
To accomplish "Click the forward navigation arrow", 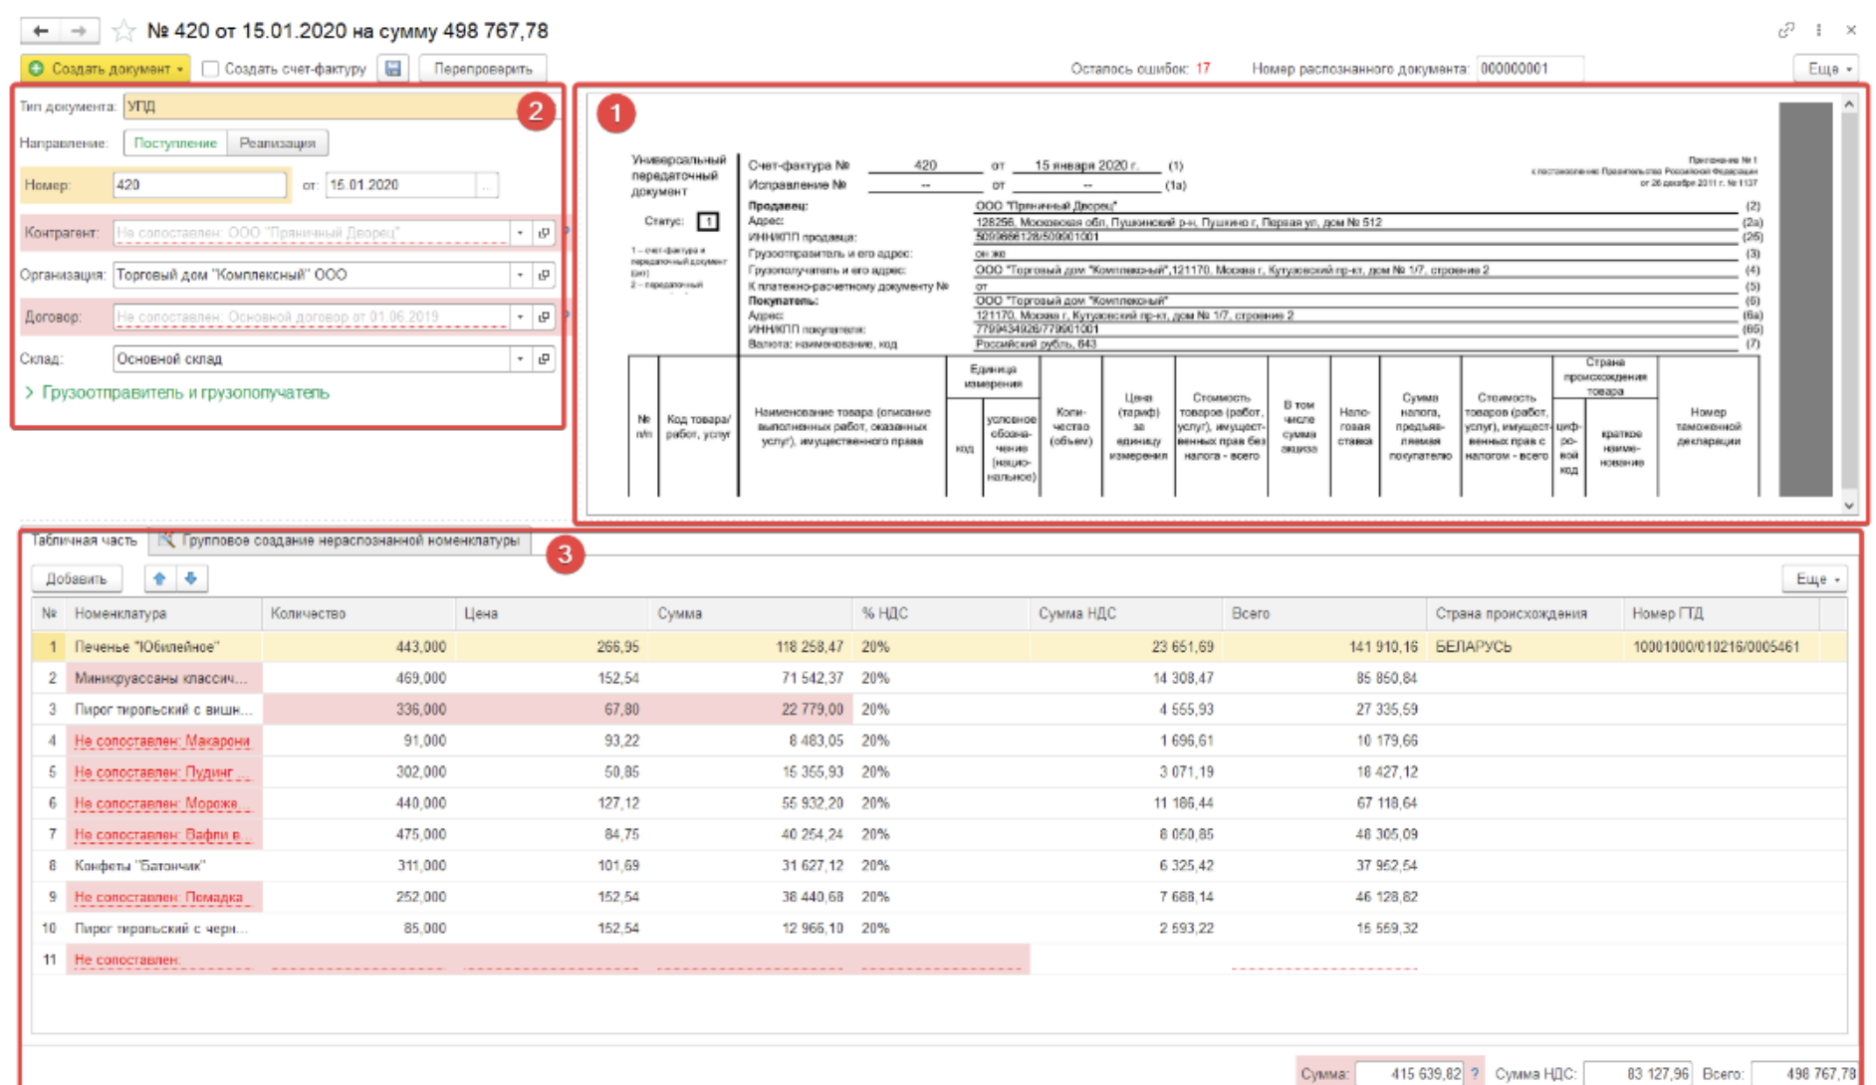I will click(78, 31).
